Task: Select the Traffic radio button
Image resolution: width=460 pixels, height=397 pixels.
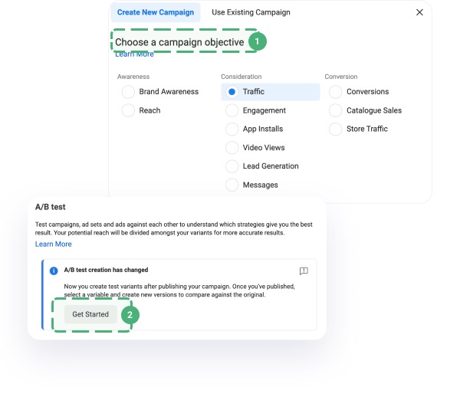Action: coord(232,92)
